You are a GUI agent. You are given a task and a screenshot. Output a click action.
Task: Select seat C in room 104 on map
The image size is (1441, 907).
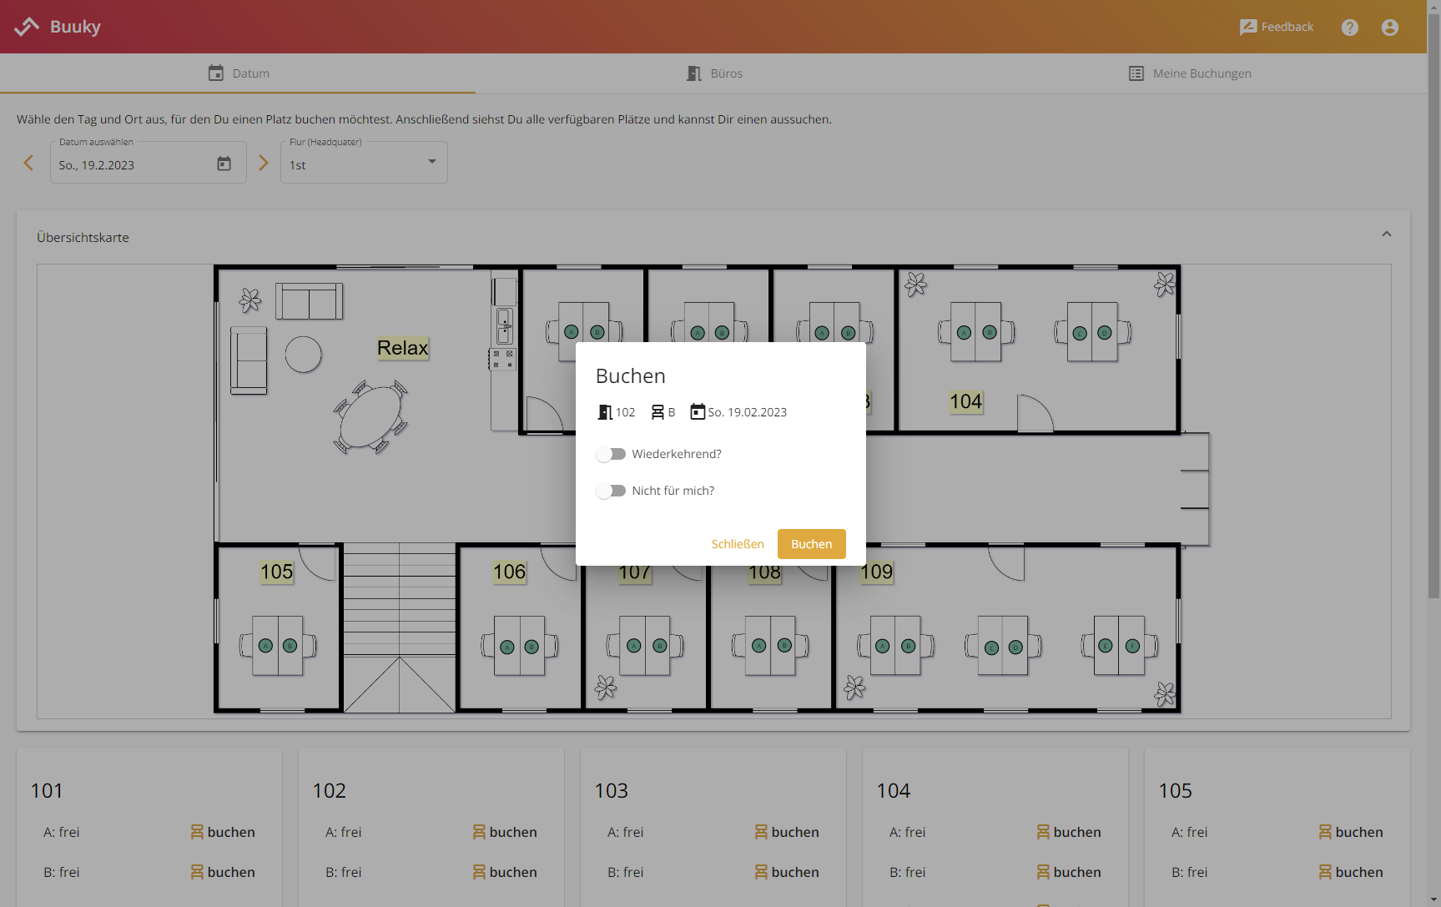click(x=1080, y=333)
